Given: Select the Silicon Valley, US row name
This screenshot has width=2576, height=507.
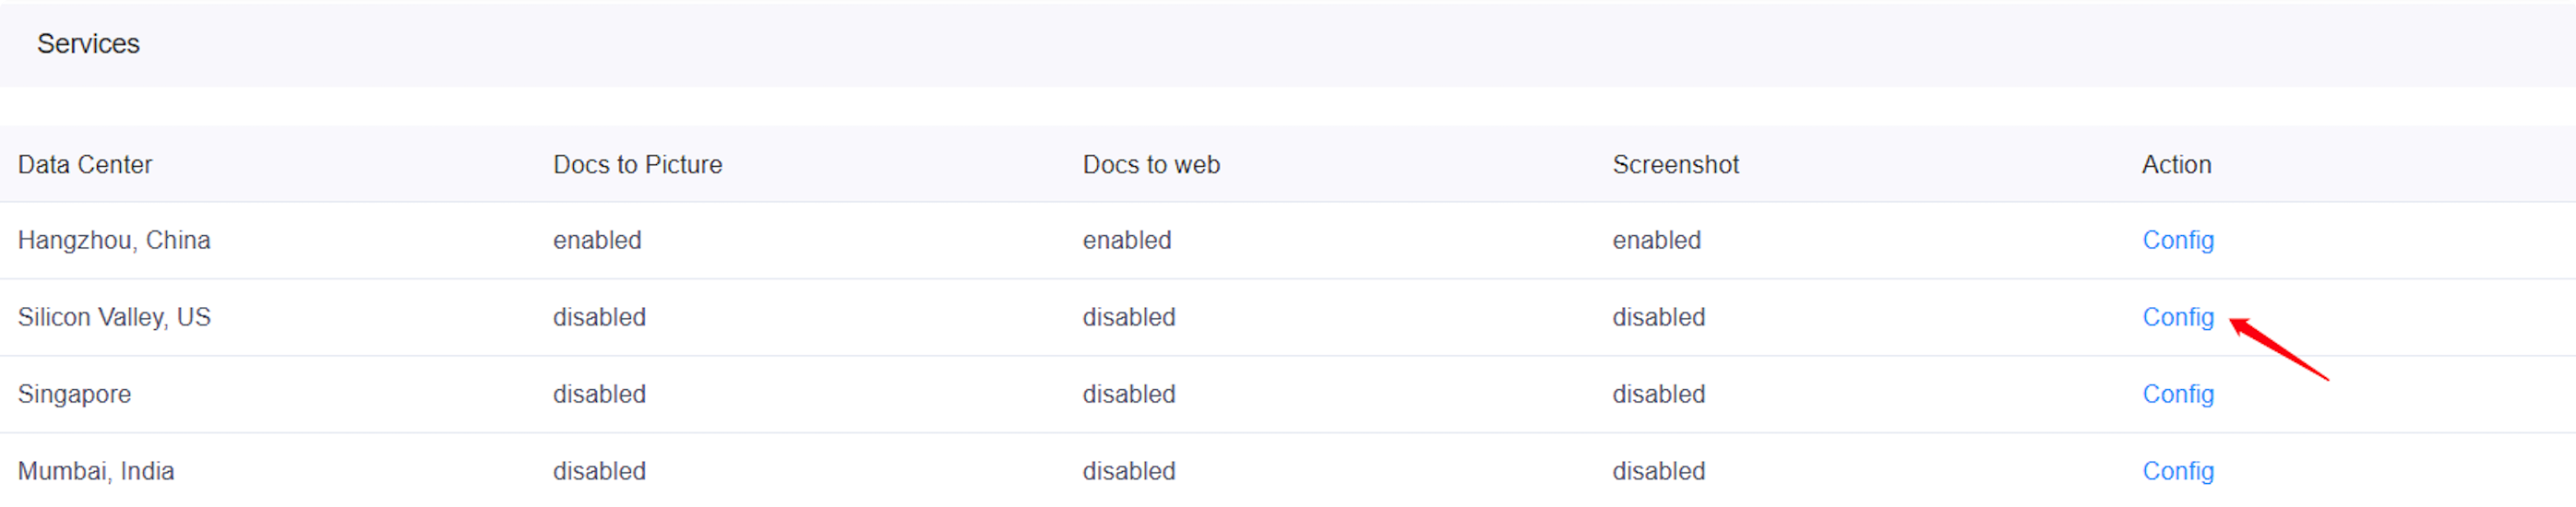Looking at the screenshot, I should pos(114,317).
